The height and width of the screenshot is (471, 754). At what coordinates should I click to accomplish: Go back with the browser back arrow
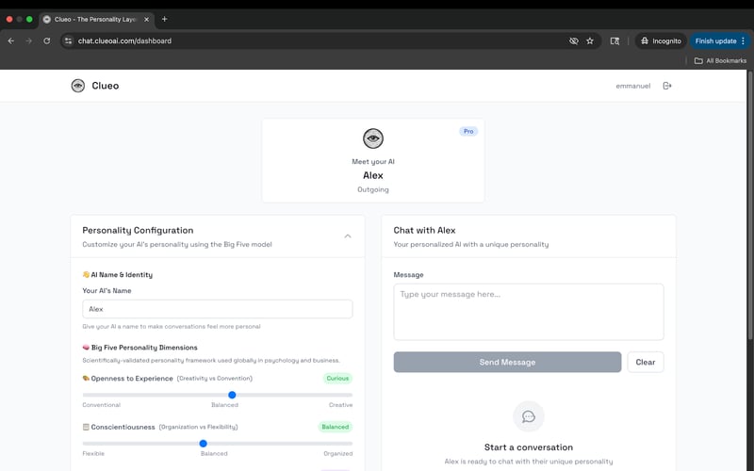pos(11,41)
